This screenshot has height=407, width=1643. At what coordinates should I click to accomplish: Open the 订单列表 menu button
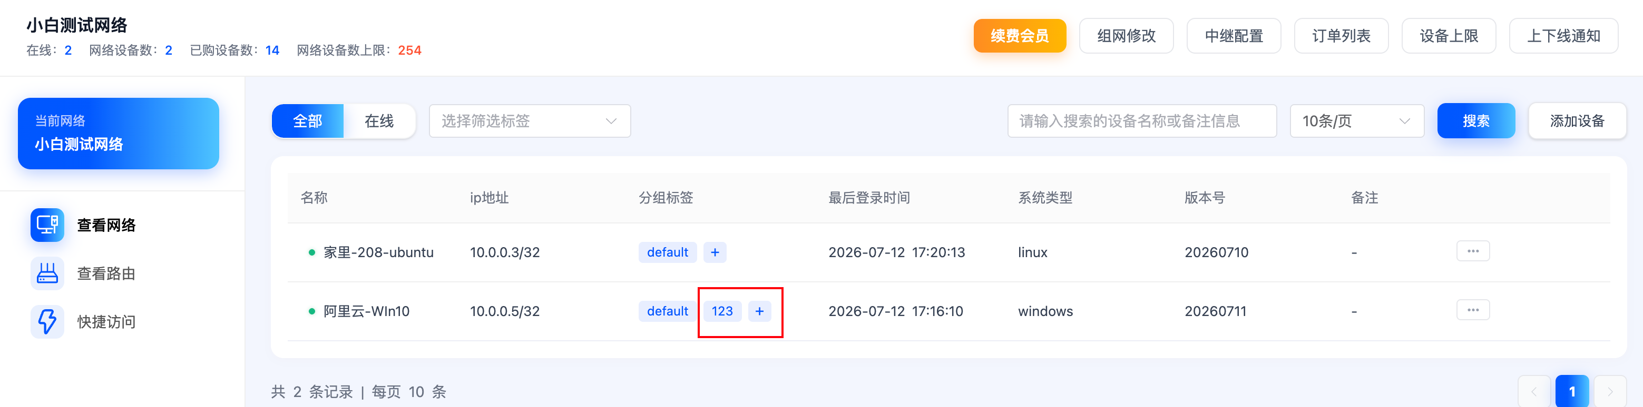point(1341,36)
